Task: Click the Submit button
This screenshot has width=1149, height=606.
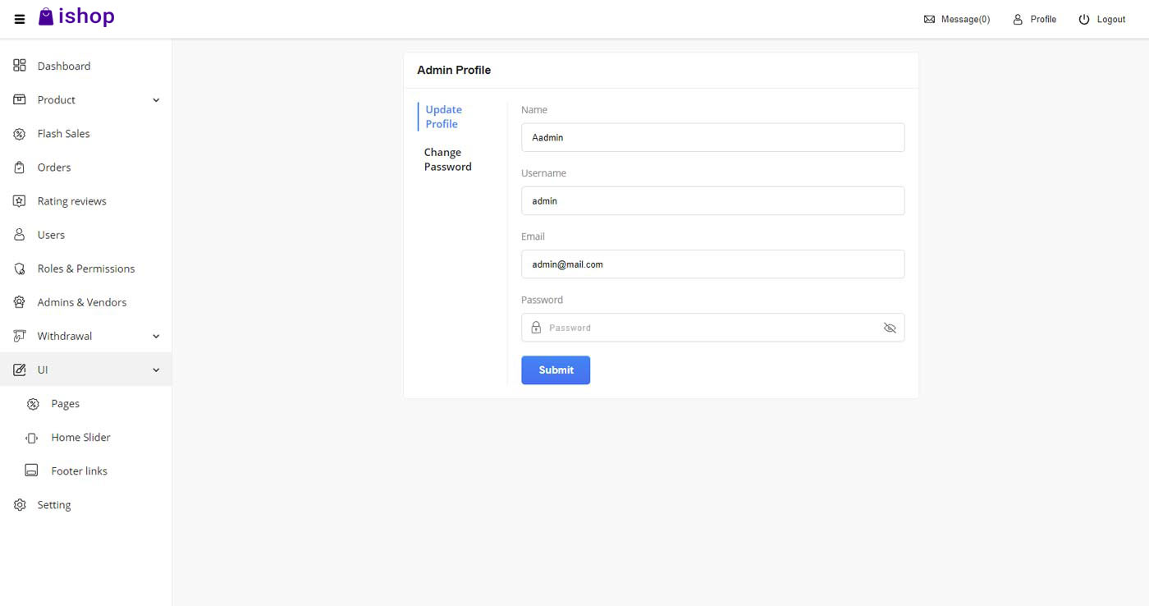Action: click(x=556, y=370)
